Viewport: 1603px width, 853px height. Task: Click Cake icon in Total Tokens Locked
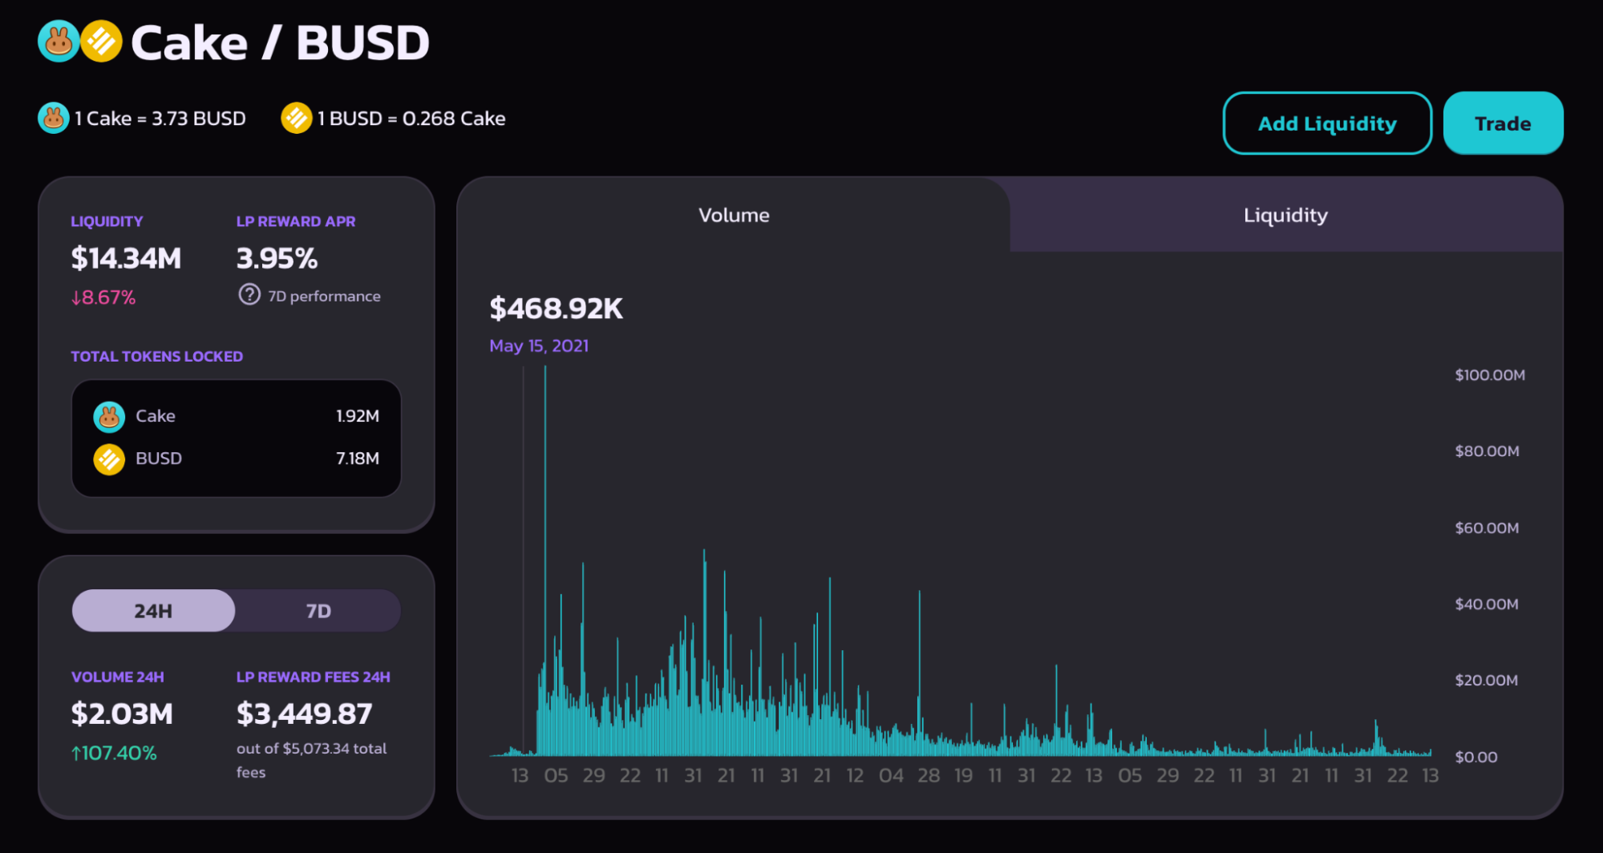[x=109, y=417]
